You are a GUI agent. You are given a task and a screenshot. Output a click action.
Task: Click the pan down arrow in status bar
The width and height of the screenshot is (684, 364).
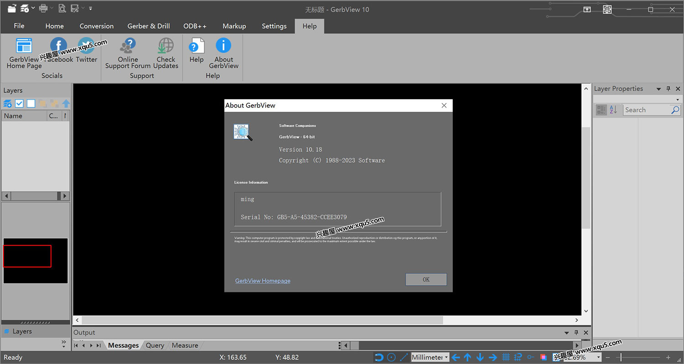coord(480,357)
